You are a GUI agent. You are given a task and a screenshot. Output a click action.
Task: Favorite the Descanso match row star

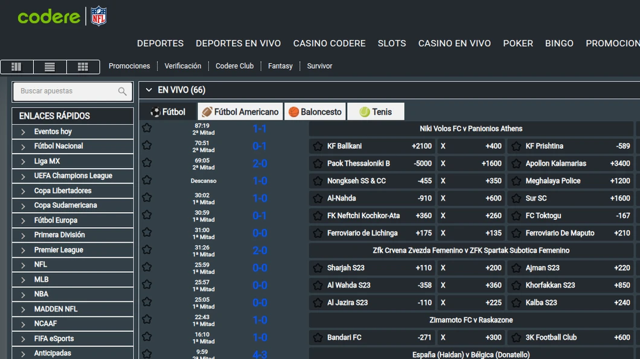click(x=147, y=180)
